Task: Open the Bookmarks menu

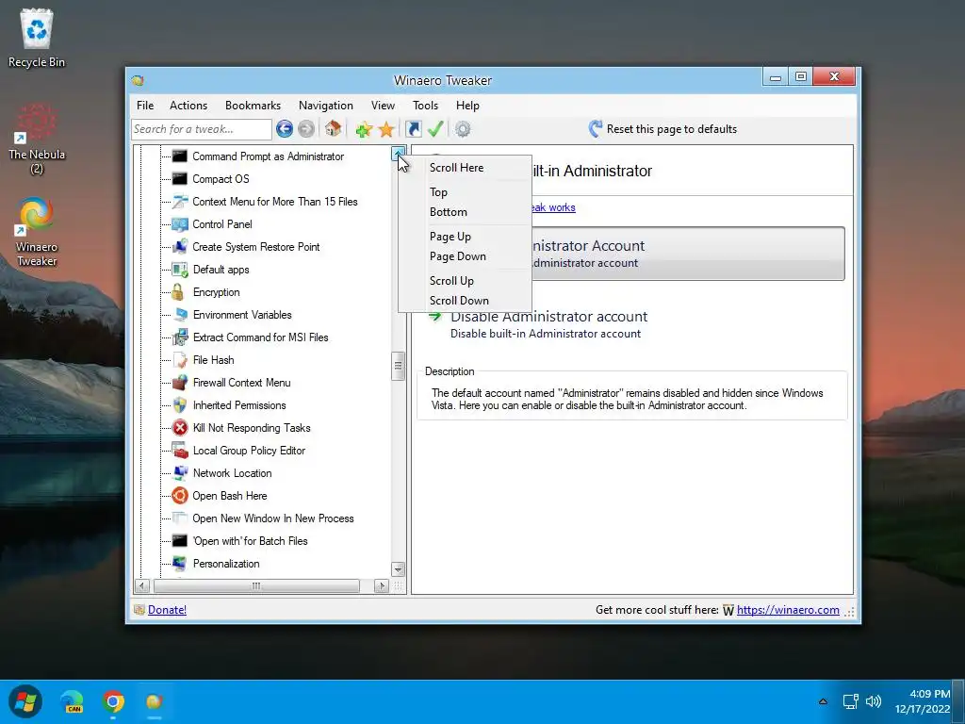Action: [253, 106]
